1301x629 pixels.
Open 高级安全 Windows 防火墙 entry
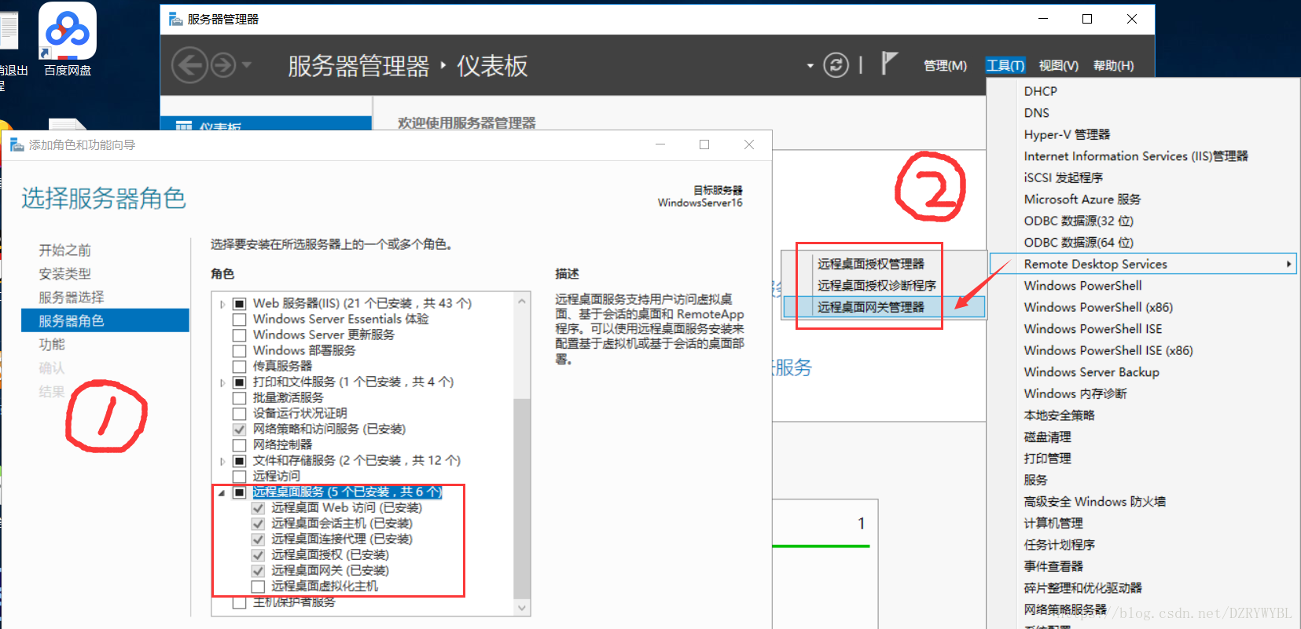pos(1094,502)
